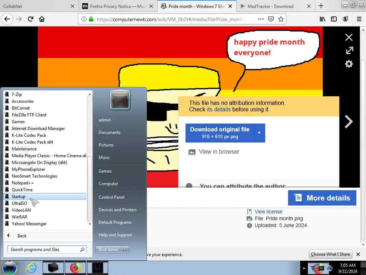Screen dimensions: 366x275
Task: Open a new browser tab
Action: pos(321,6)
